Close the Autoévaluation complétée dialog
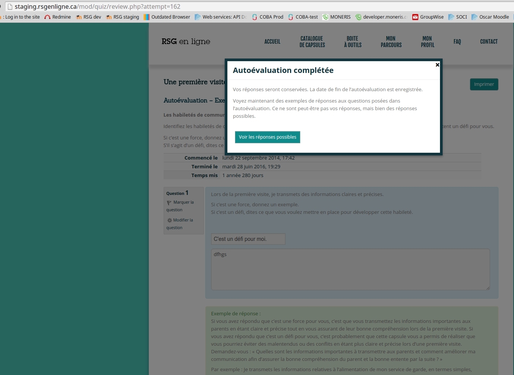Viewport: 514px width, 375px height. [x=437, y=65]
